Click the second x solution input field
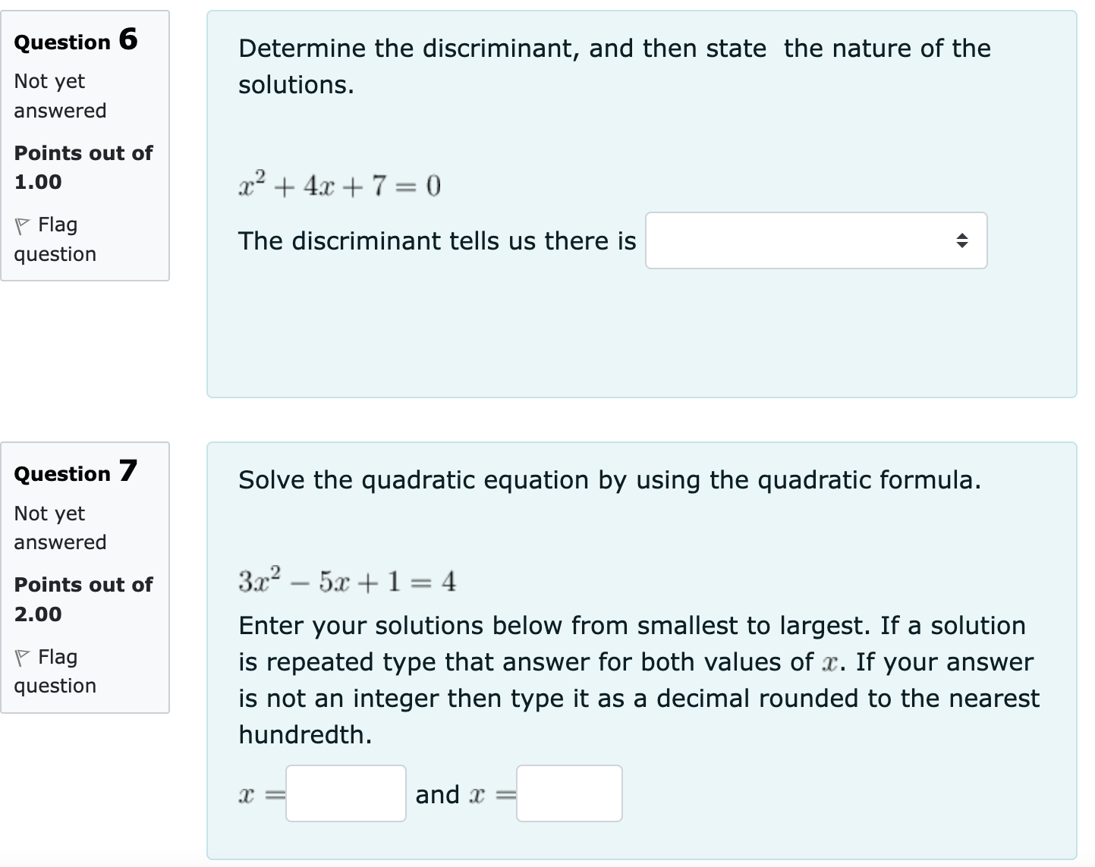Viewport: 1095px width, 867px height. [568, 793]
